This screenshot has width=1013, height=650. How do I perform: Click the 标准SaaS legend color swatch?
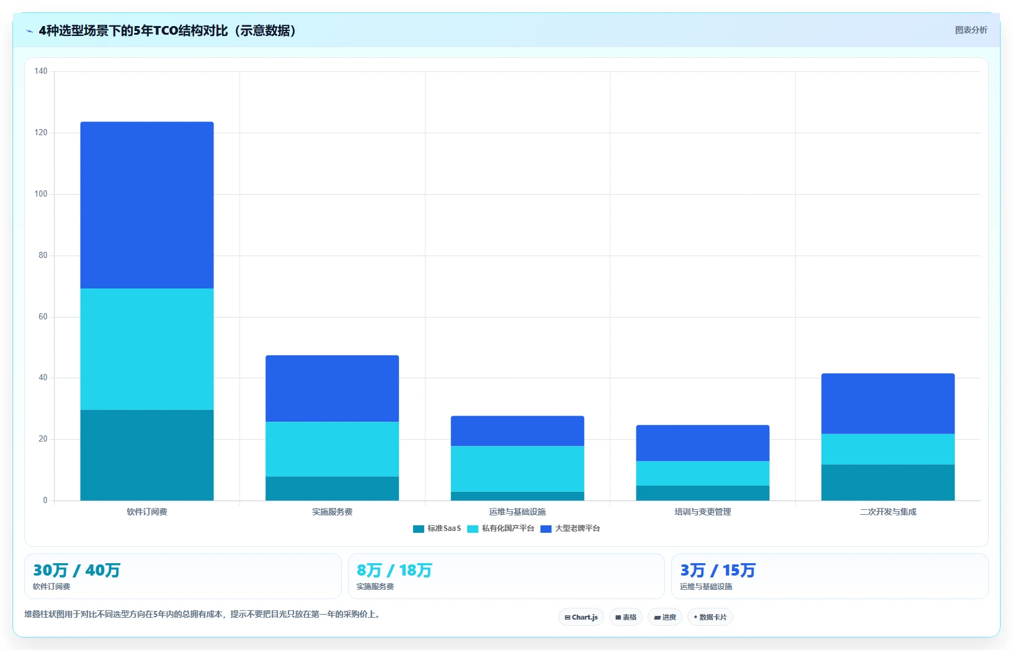pos(419,529)
